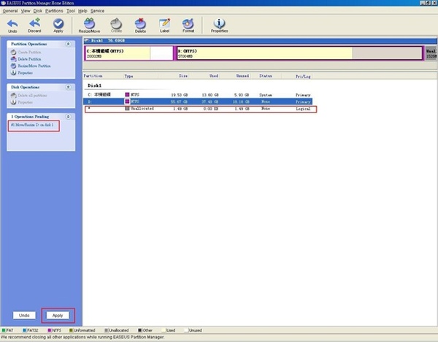Select the C: NTFS row in partition list
Image resolution: width=438 pixels, height=342 pixels.
pyautogui.click(x=198, y=95)
